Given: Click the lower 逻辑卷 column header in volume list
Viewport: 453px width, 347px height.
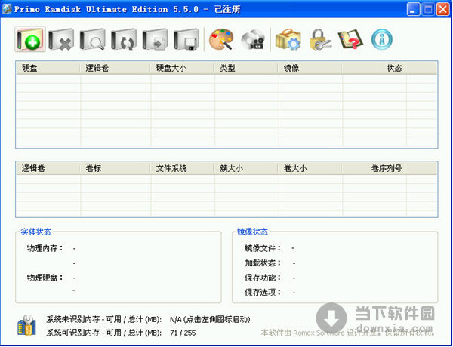Looking at the screenshot, I should [48, 168].
